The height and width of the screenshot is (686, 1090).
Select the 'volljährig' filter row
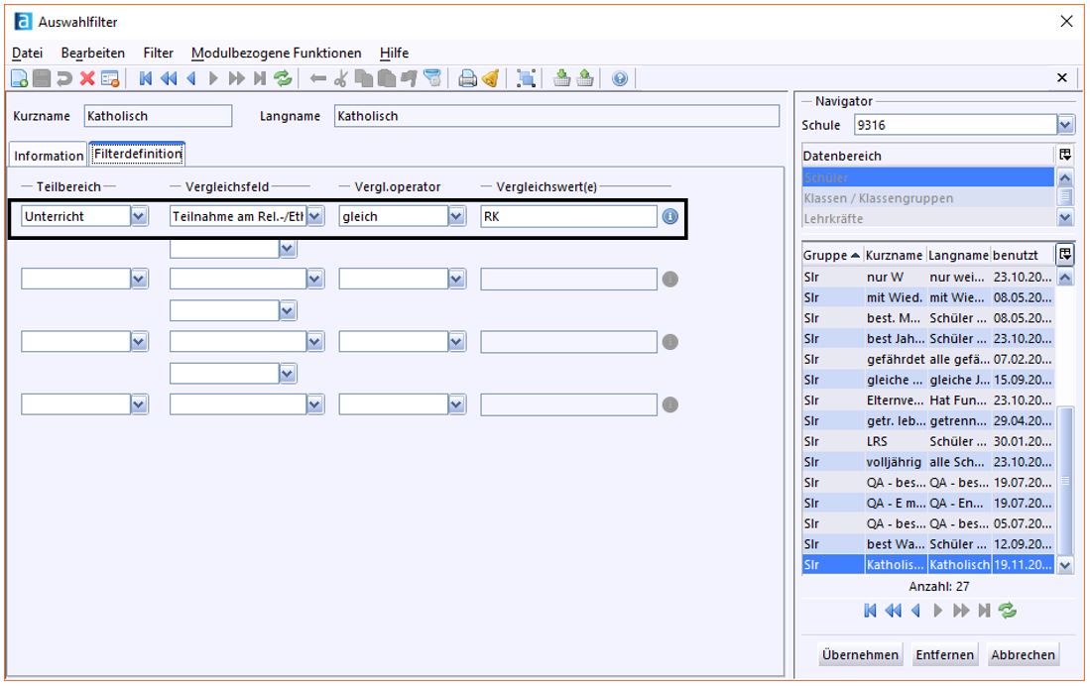click(x=928, y=462)
